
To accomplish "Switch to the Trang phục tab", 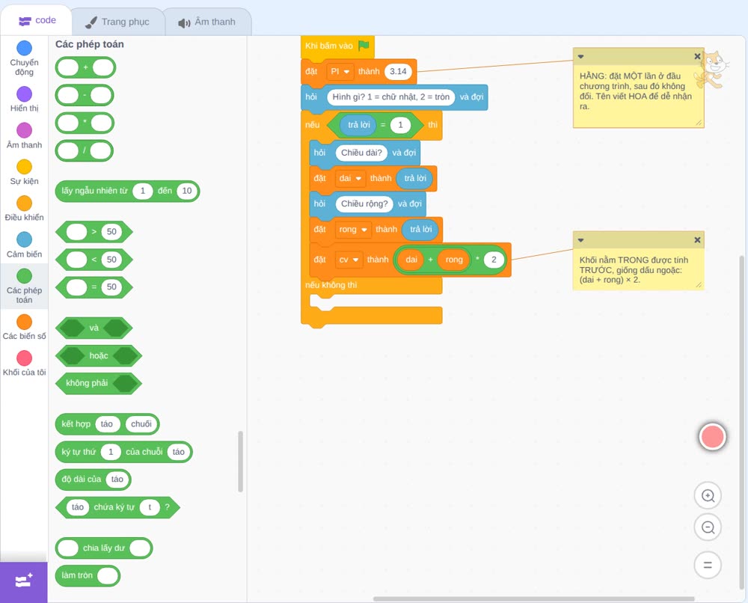I will pyautogui.click(x=117, y=22).
